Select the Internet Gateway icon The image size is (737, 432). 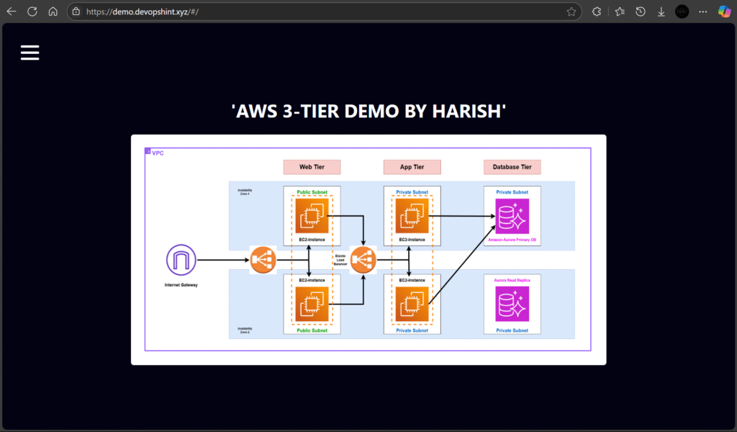(180, 260)
